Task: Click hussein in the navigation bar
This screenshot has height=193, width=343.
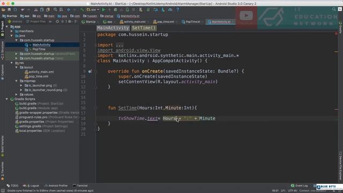Action: pos(90,16)
